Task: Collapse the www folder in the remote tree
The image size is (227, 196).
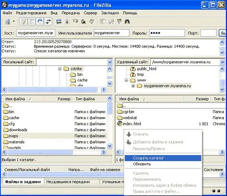Action: click(127, 80)
